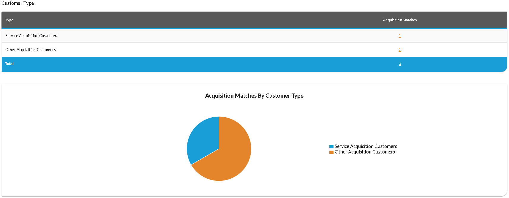Click the Service Acquisition Customers legend label
The width and height of the screenshot is (509, 198).
pyautogui.click(x=366, y=146)
